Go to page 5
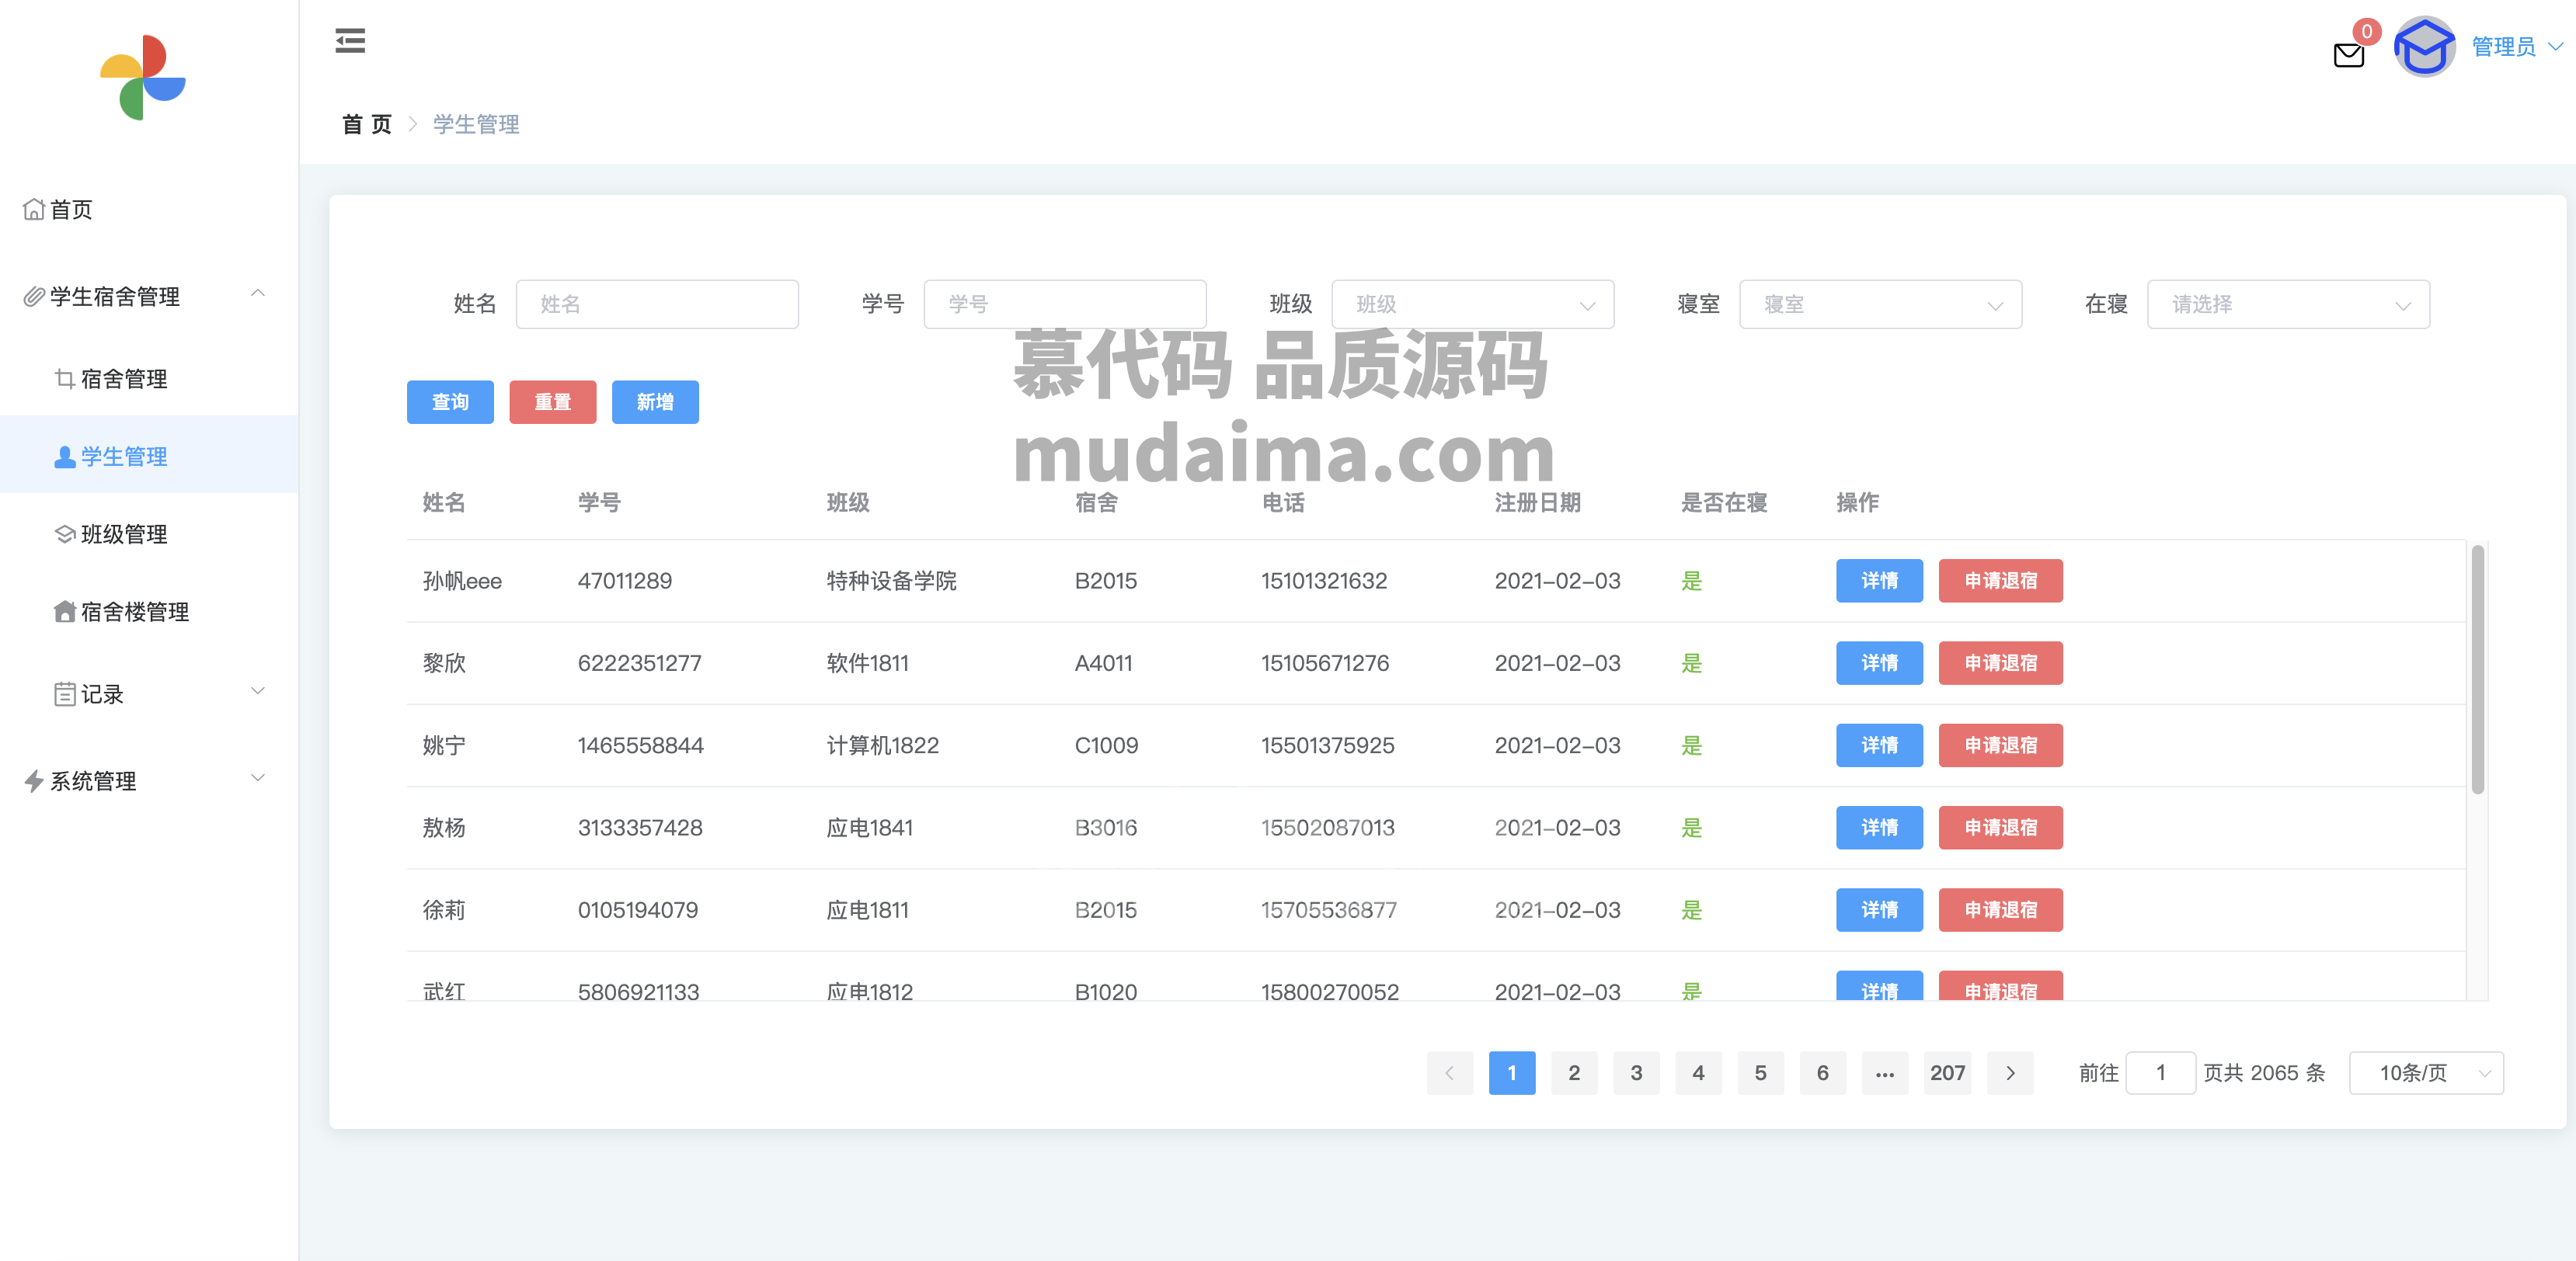The image size is (2576, 1261). pos(1760,1073)
